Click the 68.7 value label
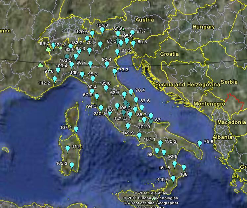Screen dimensions: 247x208 [x=81, y=62]
